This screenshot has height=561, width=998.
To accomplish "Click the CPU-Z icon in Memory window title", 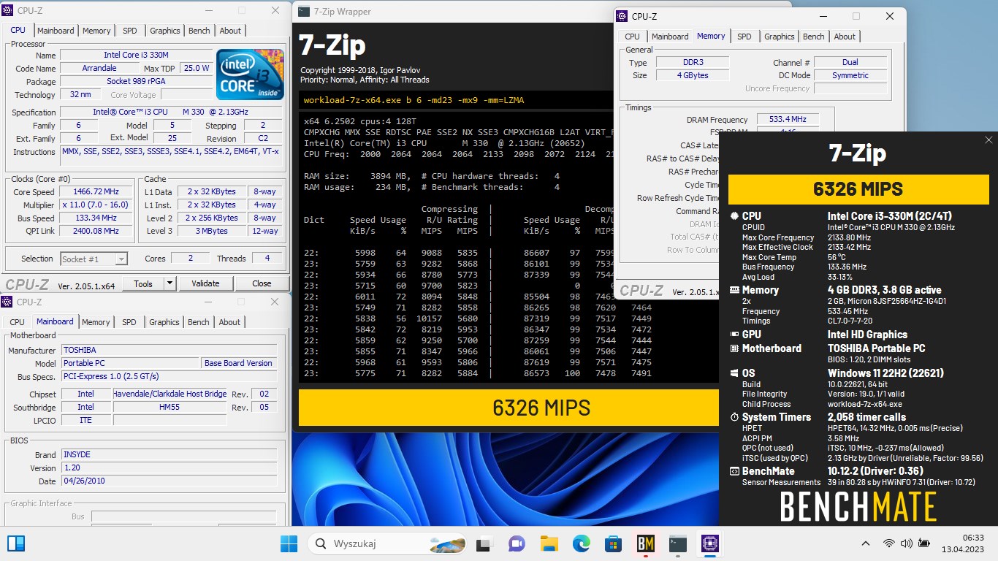I will click(621, 16).
